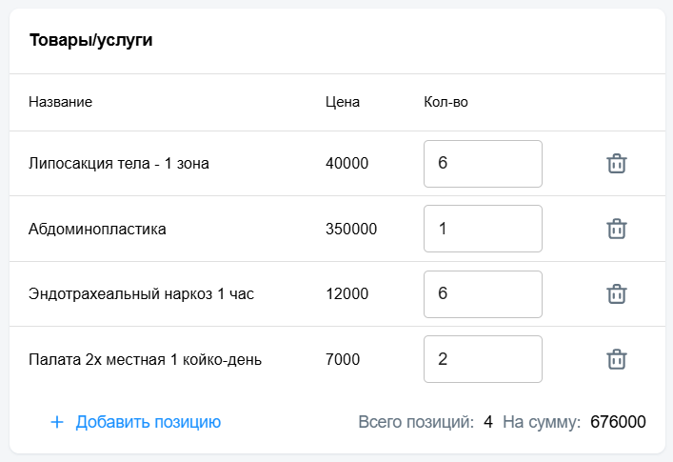The height and width of the screenshot is (462, 673).
Task: Click the plus icon beside Добавить позицию
Action: pos(57,422)
